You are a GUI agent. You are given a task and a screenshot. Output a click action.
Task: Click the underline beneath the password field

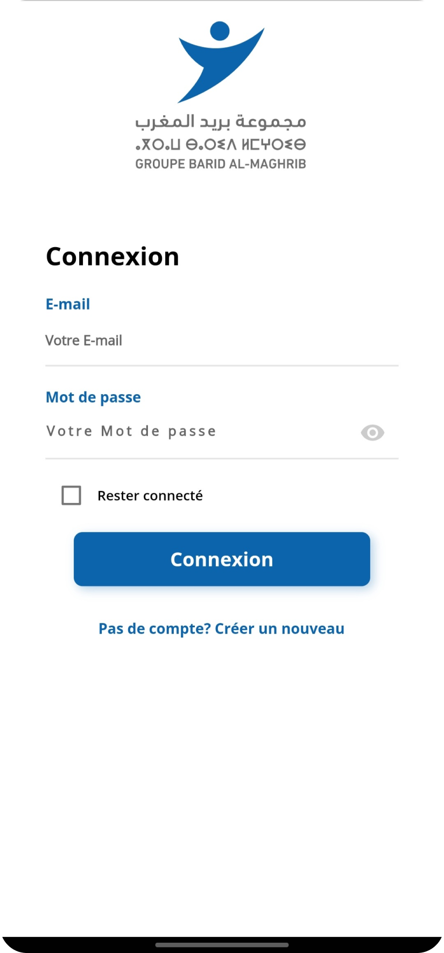pos(222,459)
